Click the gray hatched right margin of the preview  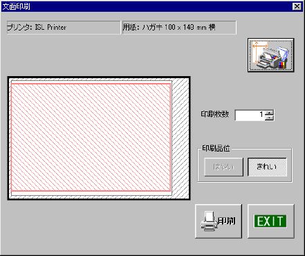coord(181,138)
